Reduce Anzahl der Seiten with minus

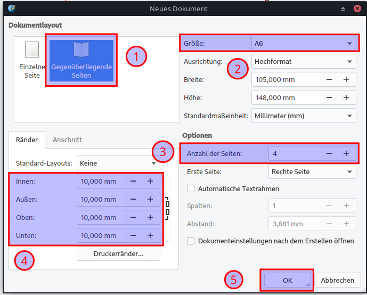329,153
